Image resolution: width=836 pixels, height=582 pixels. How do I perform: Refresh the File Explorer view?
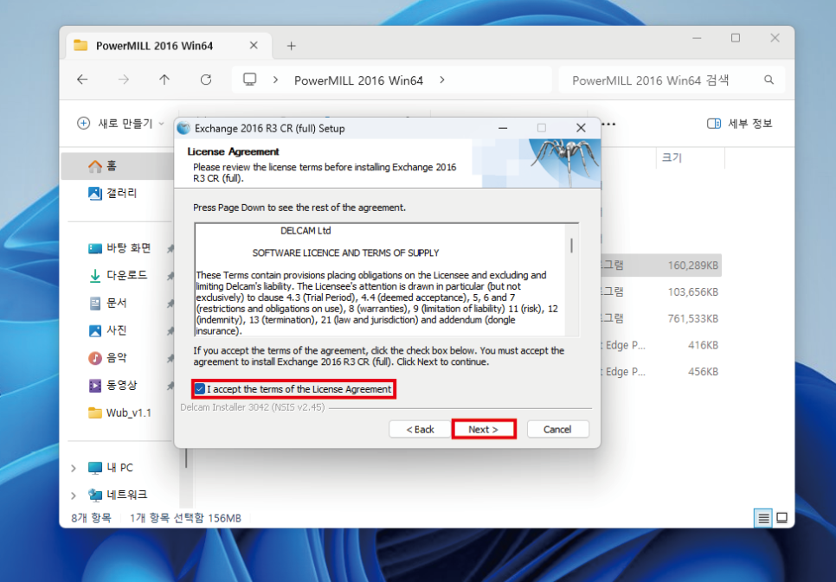(206, 80)
